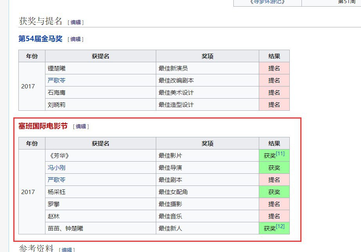Open the 冯小刚 link
This screenshot has width=361, height=252.
tap(56, 167)
